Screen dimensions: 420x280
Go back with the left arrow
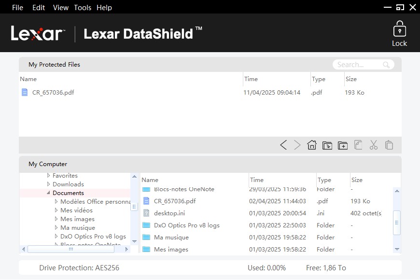pyautogui.click(x=283, y=145)
